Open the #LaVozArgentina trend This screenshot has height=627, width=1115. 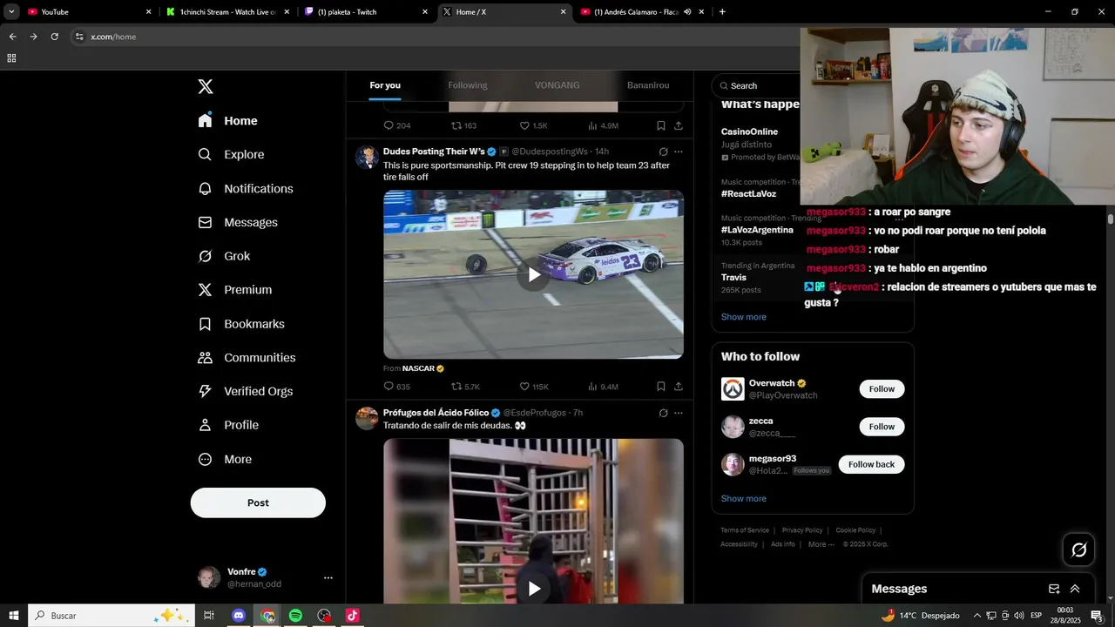click(x=757, y=230)
